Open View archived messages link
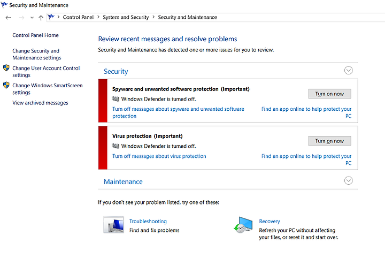The height and width of the screenshot is (273, 385). 40,103
